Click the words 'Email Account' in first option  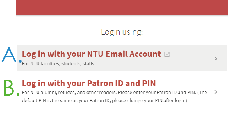(133, 54)
